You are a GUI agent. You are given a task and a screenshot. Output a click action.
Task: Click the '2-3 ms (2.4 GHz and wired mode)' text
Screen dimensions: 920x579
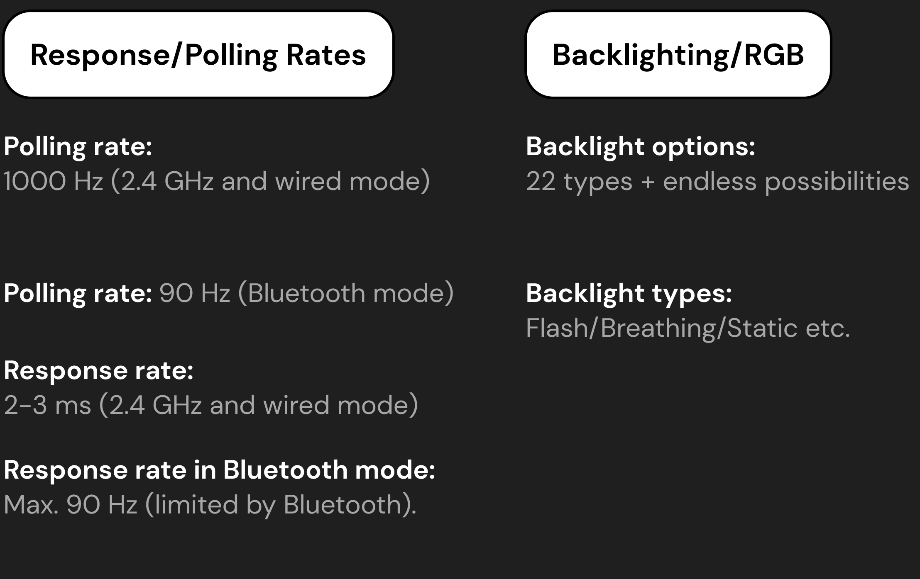(x=211, y=405)
